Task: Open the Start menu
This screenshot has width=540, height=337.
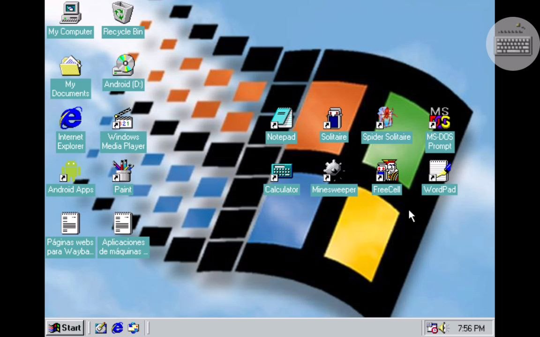Action: coord(66,328)
